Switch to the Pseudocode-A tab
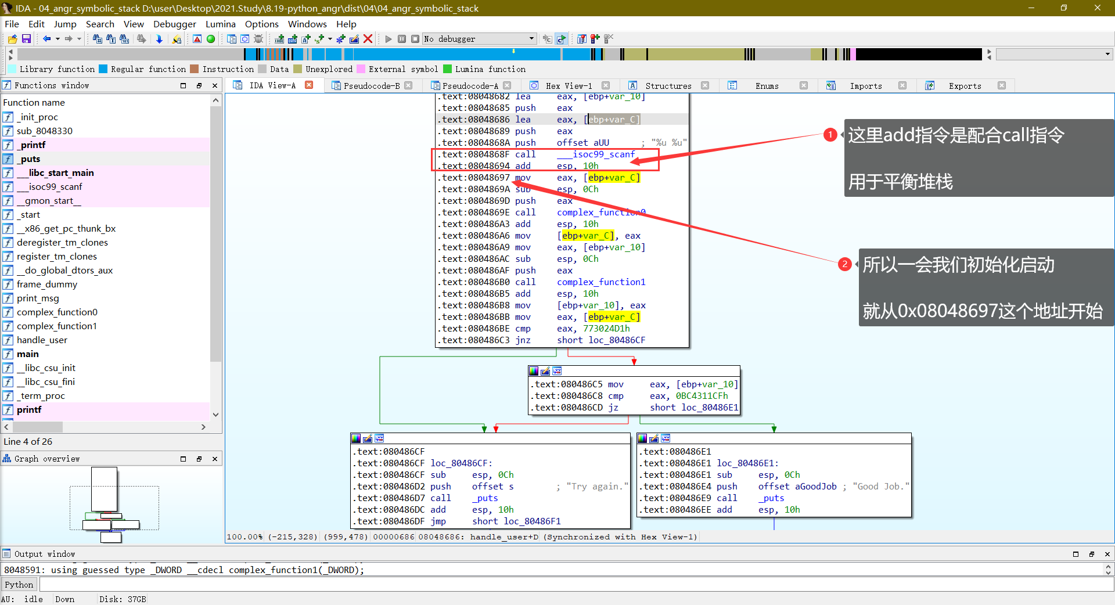This screenshot has height=605, width=1115. pos(470,85)
